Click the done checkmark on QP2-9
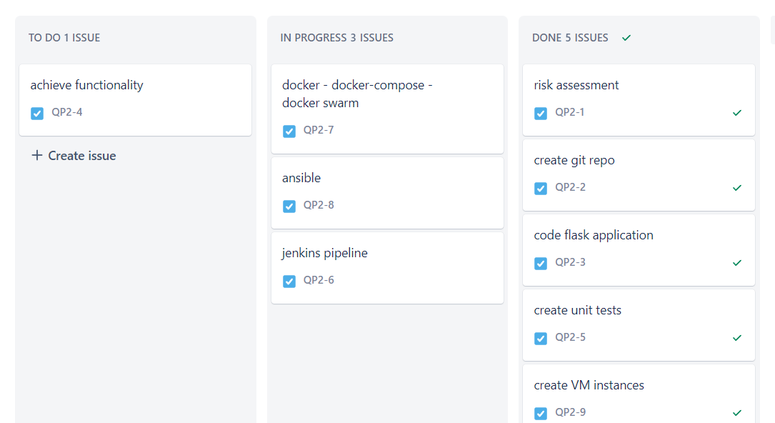Image resolution: width=775 pixels, height=423 pixels. pos(736,413)
